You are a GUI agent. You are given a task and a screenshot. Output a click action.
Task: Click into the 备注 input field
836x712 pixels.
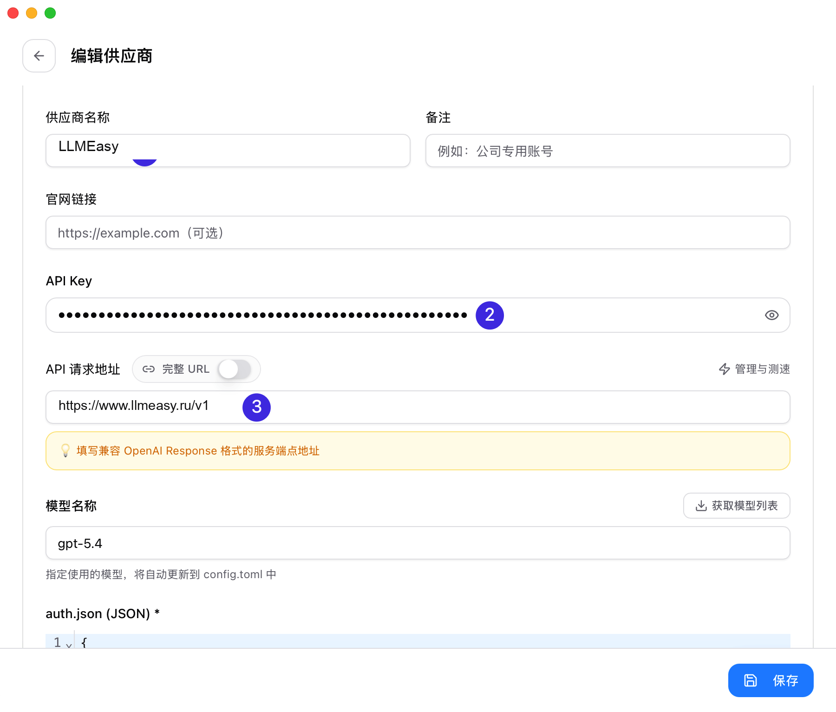(x=607, y=151)
